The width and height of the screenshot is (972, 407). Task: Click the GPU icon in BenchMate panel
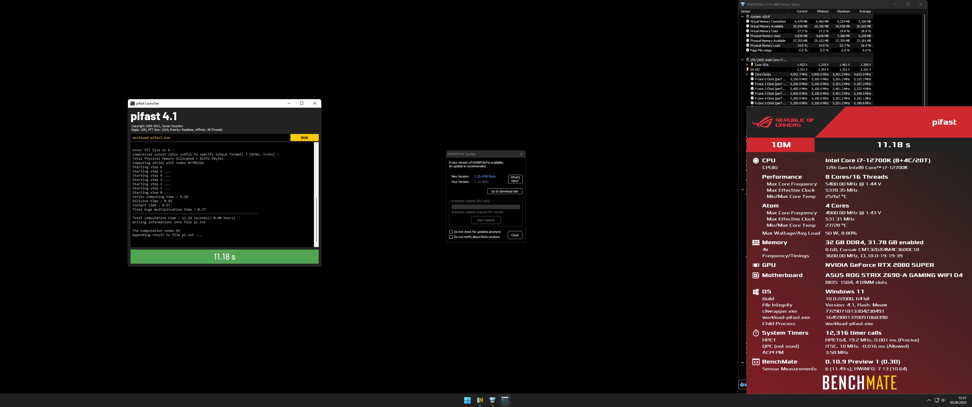(x=756, y=265)
